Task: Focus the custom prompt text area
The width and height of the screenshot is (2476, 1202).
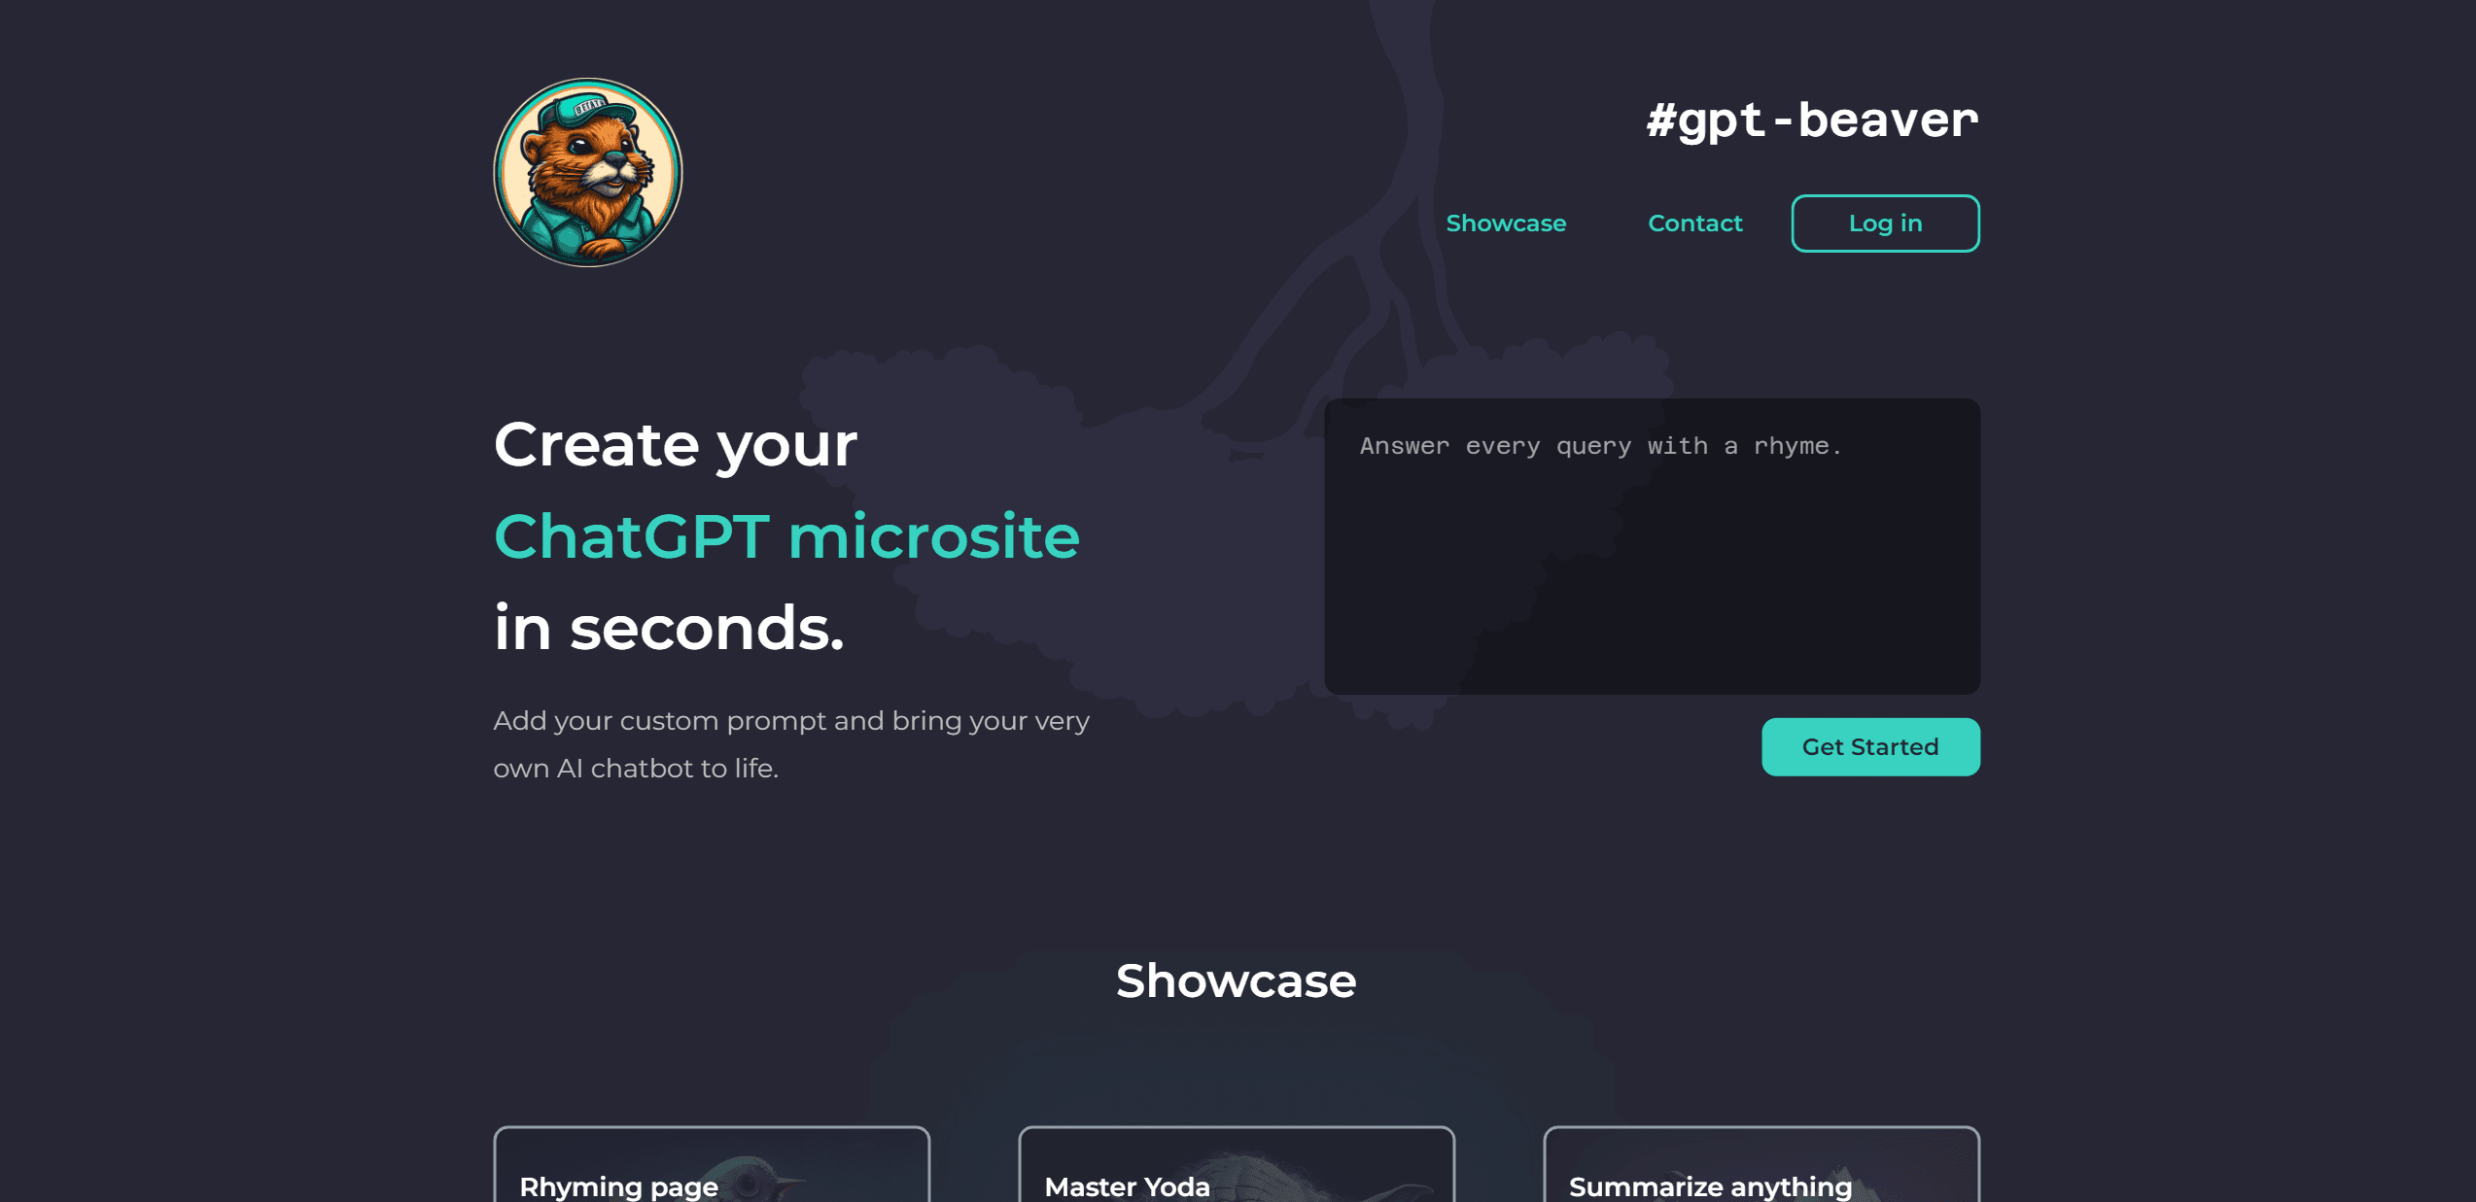Action: pyautogui.click(x=1652, y=546)
